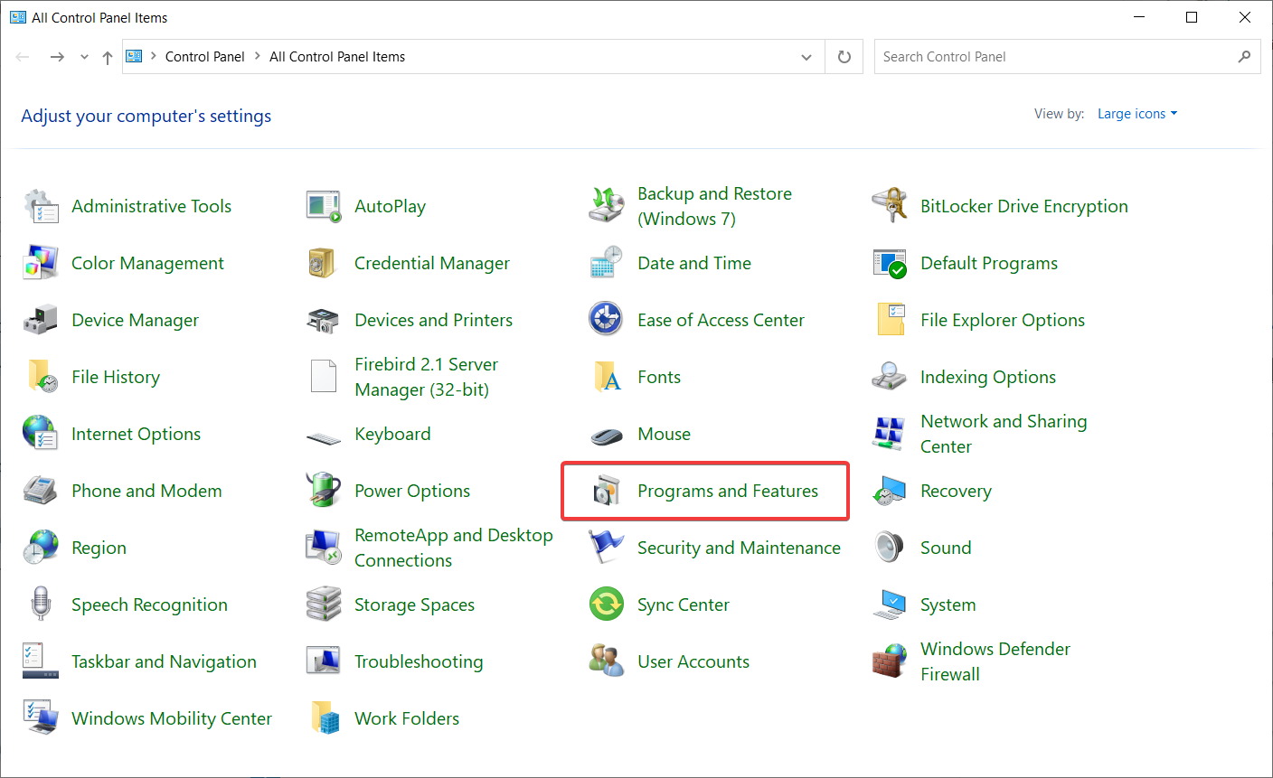Click the Control Panel icon in address bar

[135, 56]
